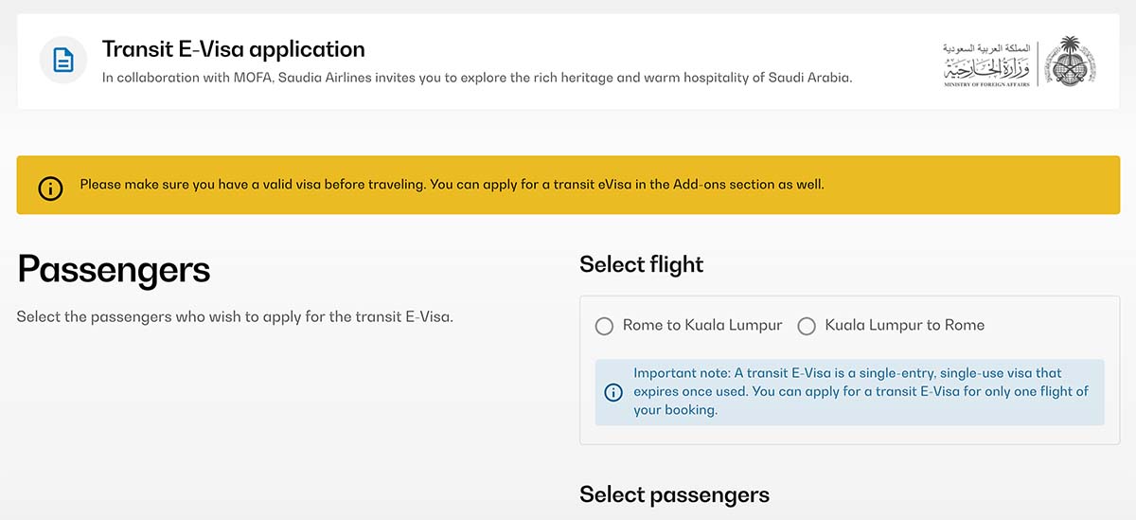Click the "Transit E-Visa application" title
The width and height of the screenshot is (1136, 520).
(233, 49)
